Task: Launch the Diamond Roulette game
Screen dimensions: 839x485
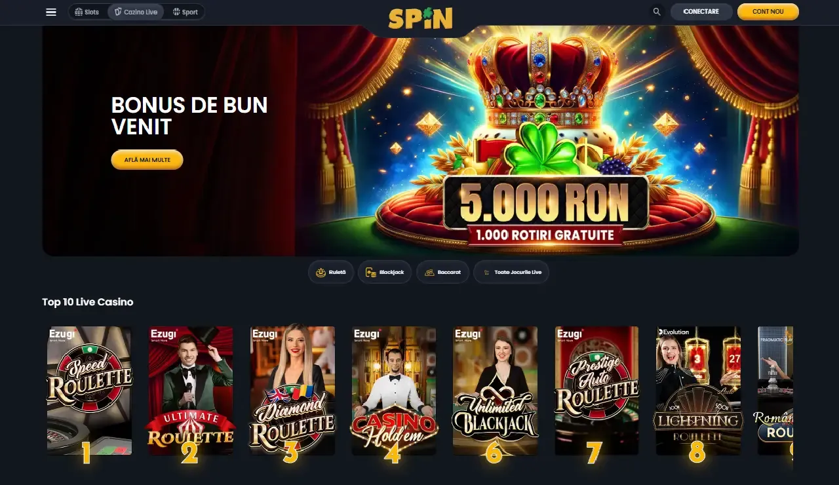Action: tap(292, 391)
